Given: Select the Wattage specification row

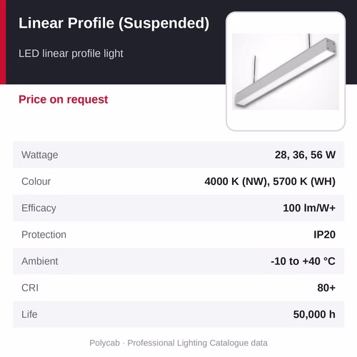Looking at the screenshot, I should pyautogui.click(x=178, y=155).
